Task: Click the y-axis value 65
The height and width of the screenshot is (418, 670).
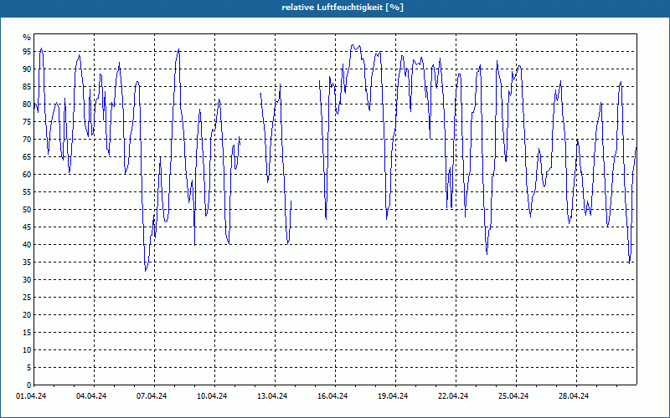Action: 27,157
